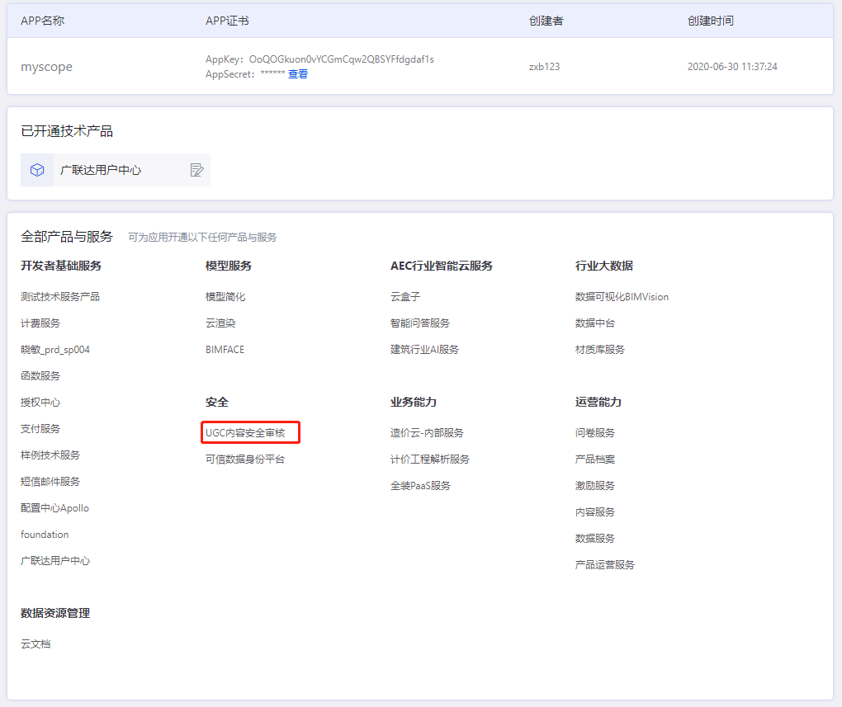Screen dimensions: 842x707
Task: Click the cube icon in 已开通技术产品
Action: (37, 170)
